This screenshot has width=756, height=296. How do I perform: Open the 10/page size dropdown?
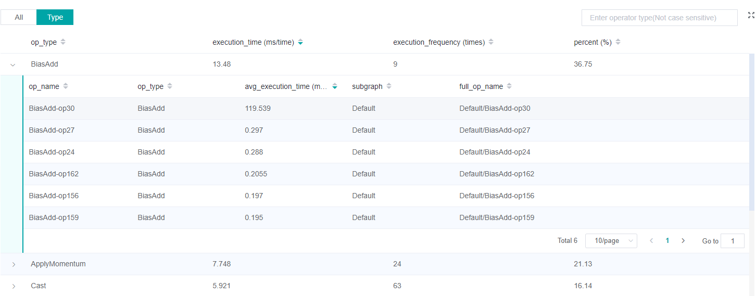pos(611,241)
